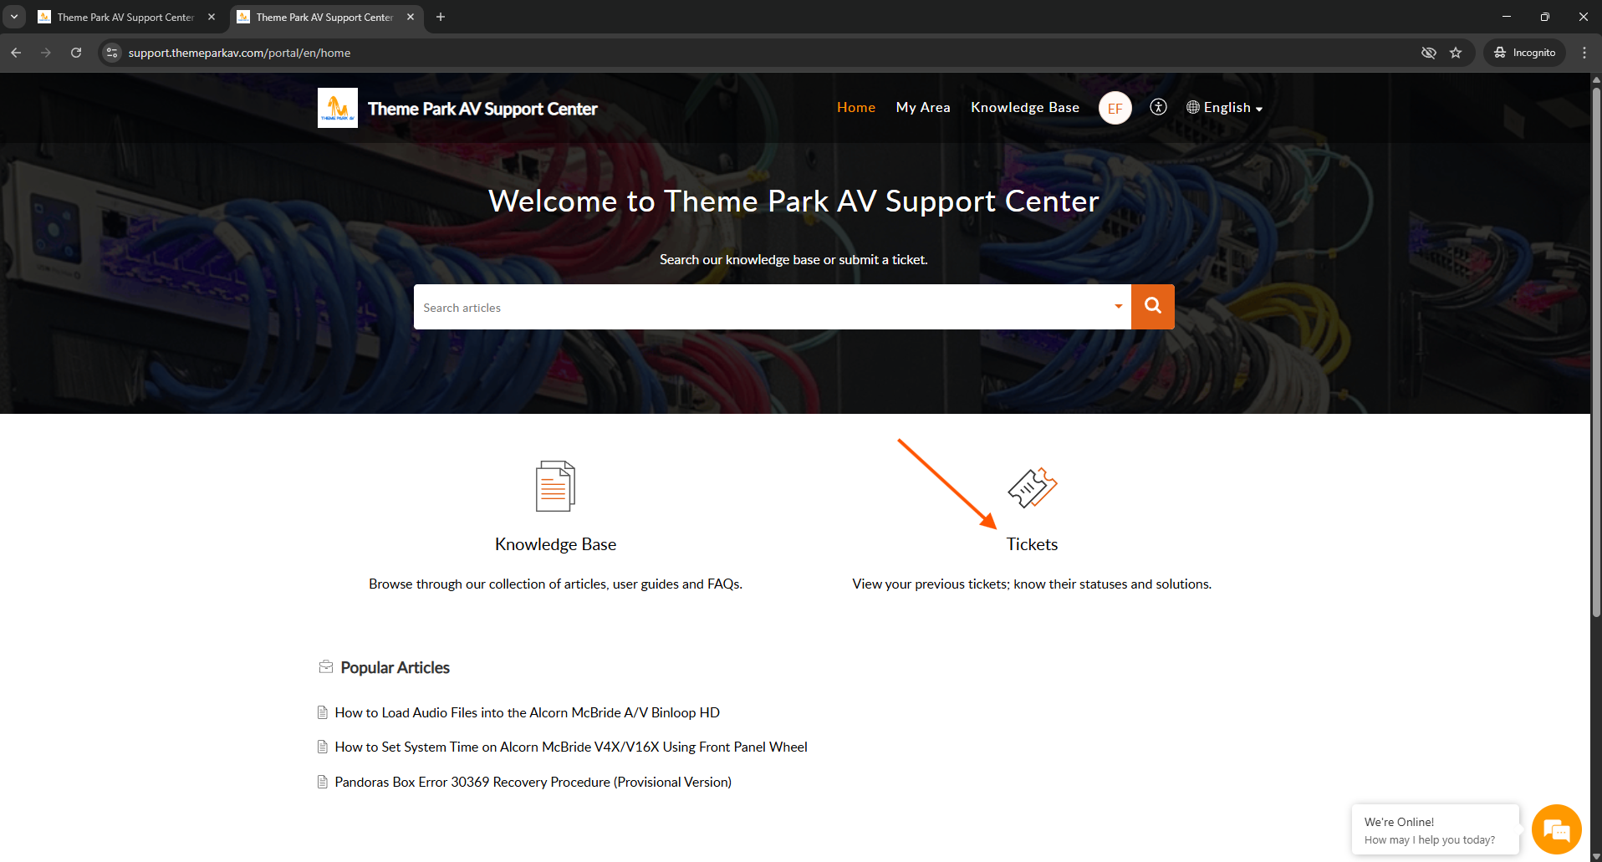Click the third-party cookie eye icon
1602x862 pixels.
coord(1429,53)
